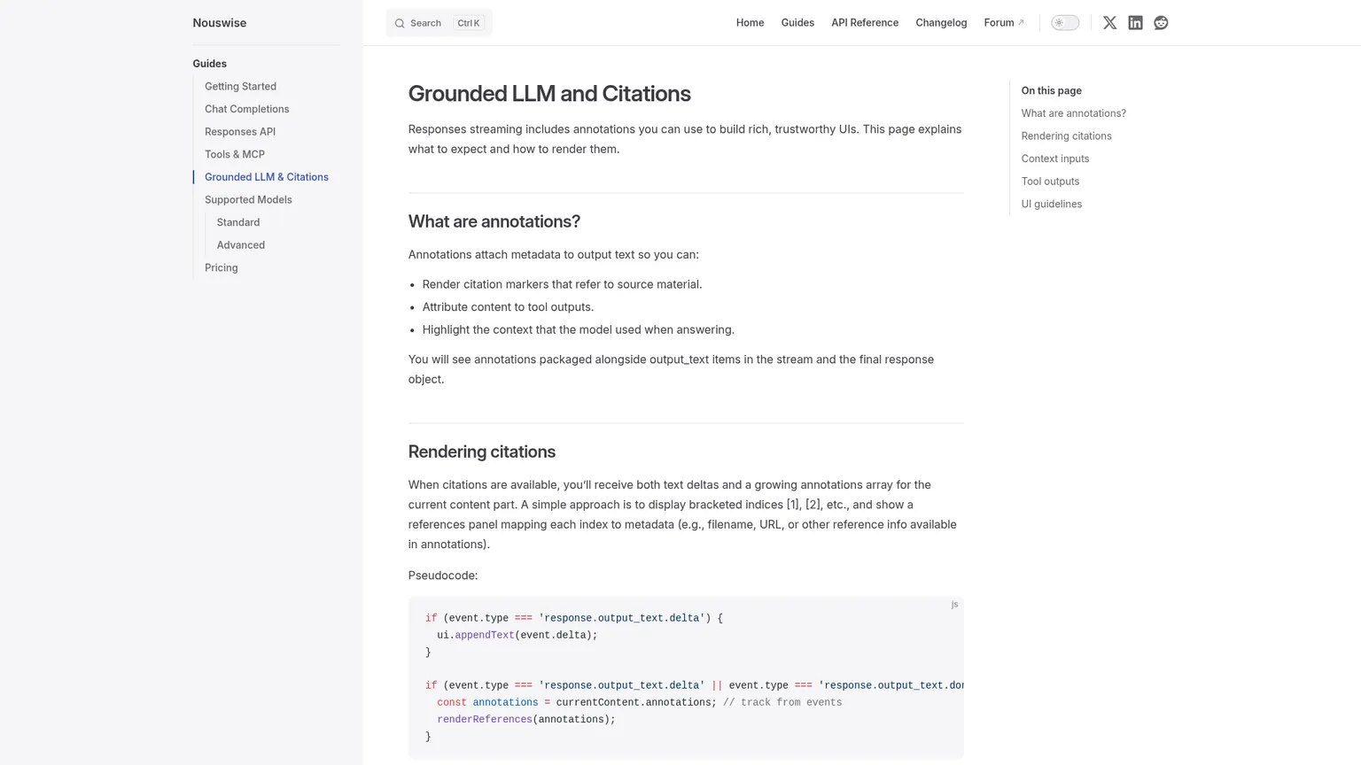Open the X (Twitter) social icon
The height and width of the screenshot is (765, 1361).
click(x=1109, y=23)
